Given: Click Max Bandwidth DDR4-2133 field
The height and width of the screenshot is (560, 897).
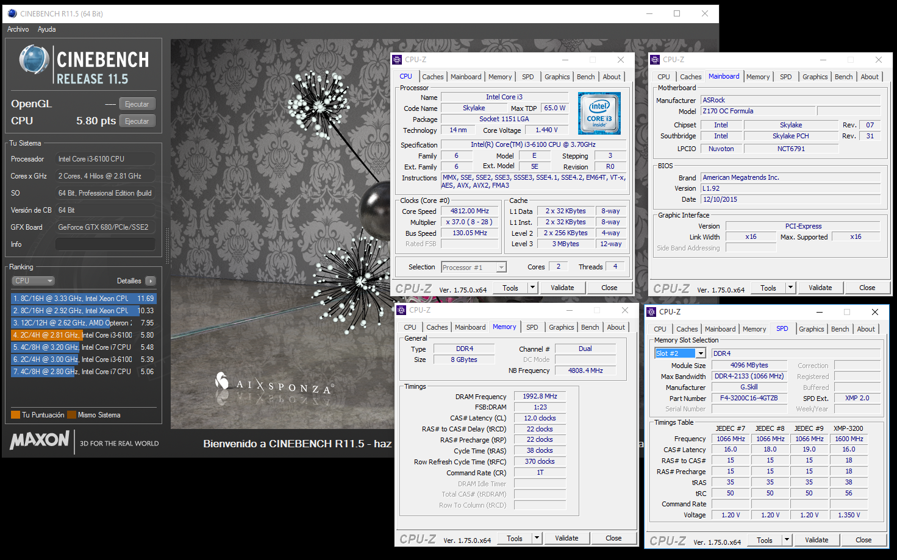Looking at the screenshot, I should (749, 376).
